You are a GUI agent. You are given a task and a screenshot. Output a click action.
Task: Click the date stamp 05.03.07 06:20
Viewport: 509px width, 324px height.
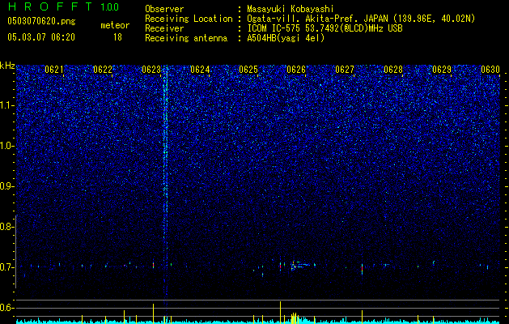coord(41,37)
